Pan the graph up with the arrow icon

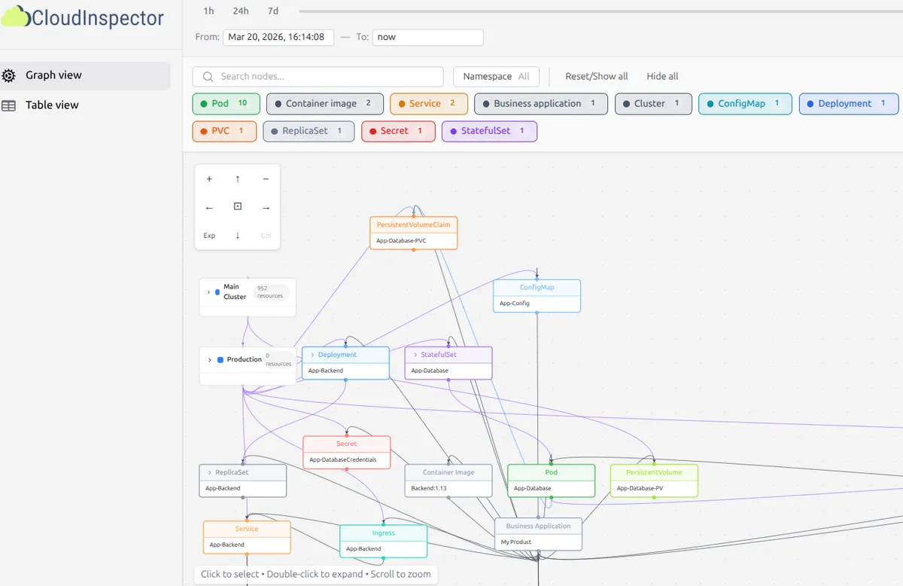point(237,179)
